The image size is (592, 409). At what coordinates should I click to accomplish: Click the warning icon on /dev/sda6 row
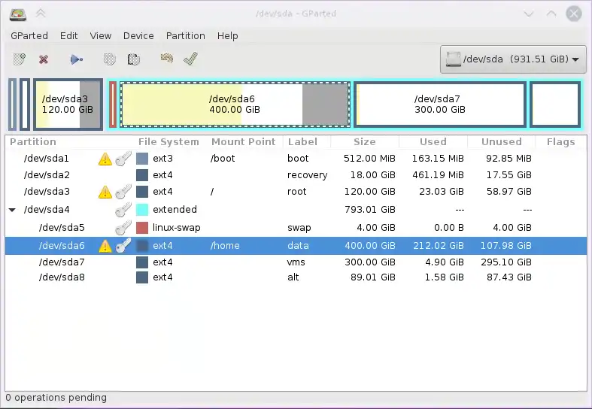(x=105, y=246)
